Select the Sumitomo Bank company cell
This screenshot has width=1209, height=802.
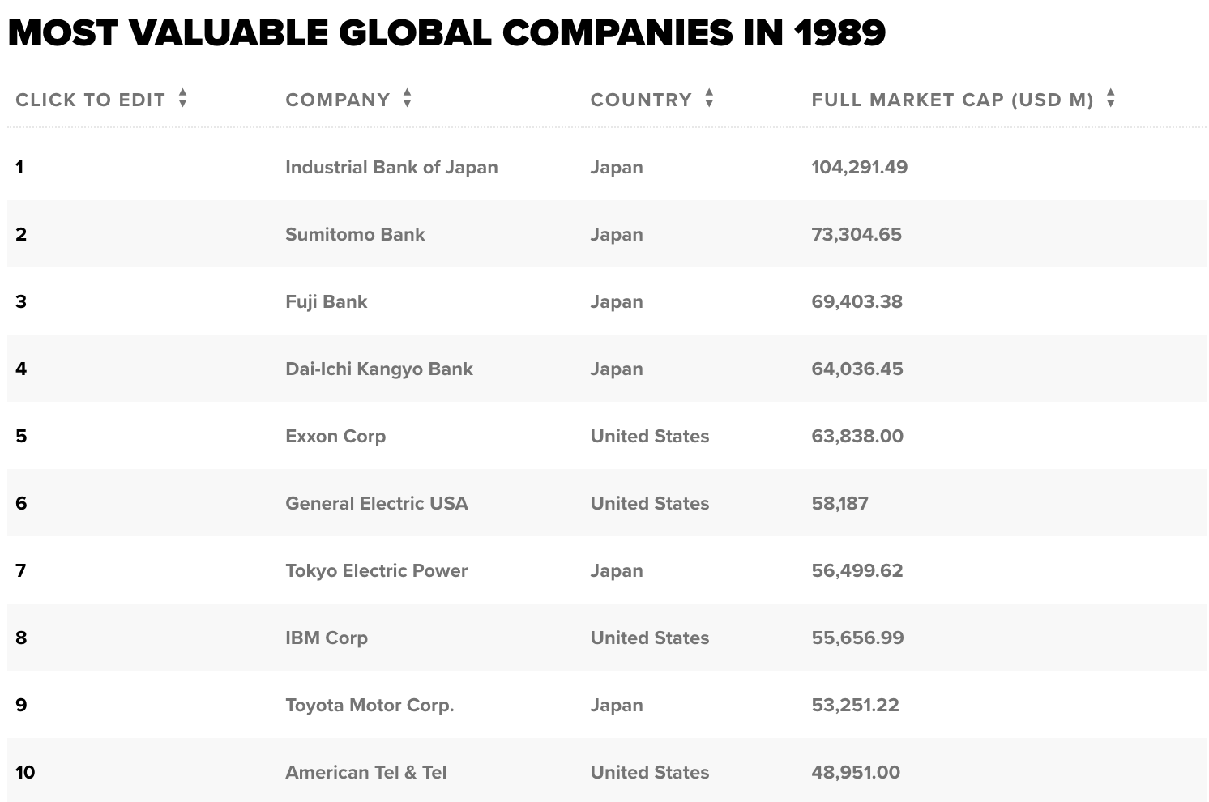point(355,234)
